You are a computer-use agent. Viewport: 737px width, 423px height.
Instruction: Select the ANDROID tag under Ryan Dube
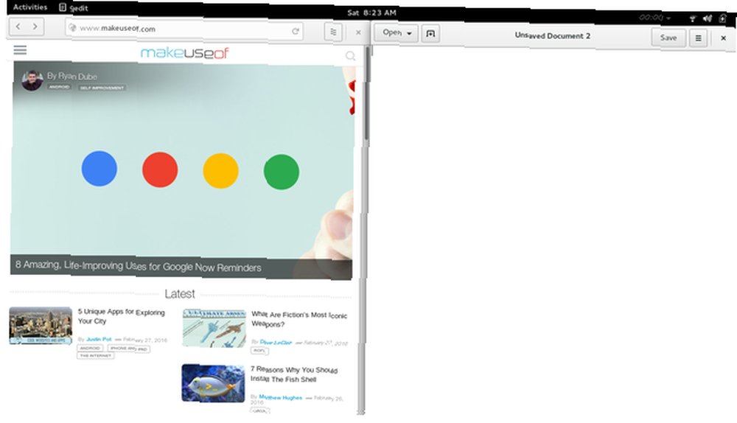pyautogui.click(x=59, y=87)
